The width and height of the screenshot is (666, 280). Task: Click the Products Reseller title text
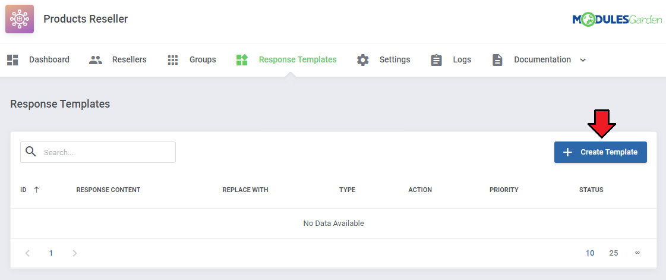coord(86,19)
